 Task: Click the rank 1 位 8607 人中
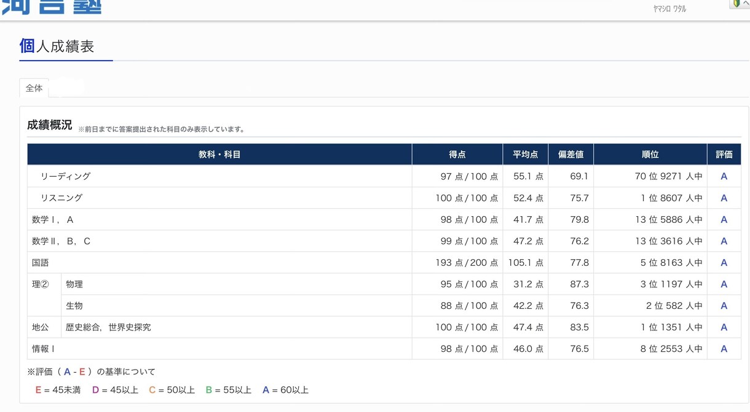(x=671, y=198)
